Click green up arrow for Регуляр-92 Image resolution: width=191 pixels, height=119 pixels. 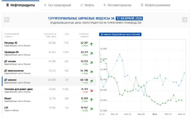click(x=92, y=44)
